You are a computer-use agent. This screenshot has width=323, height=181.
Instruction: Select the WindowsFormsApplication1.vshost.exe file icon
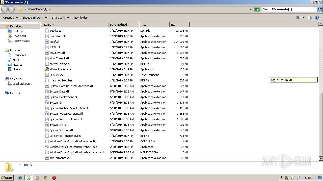click(47, 147)
